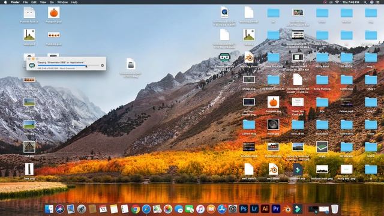Open the Go menu
The width and height of the screenshot is (384, 216).
click(52, 2)
